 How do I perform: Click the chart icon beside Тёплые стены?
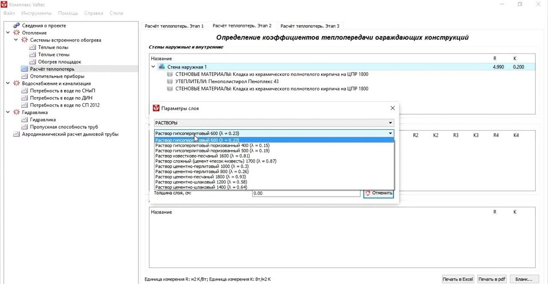[32, 54]
